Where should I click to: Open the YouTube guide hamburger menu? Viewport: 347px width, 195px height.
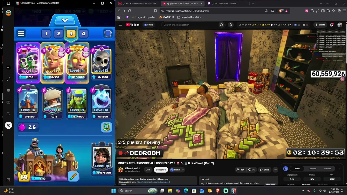coord(120,25)
